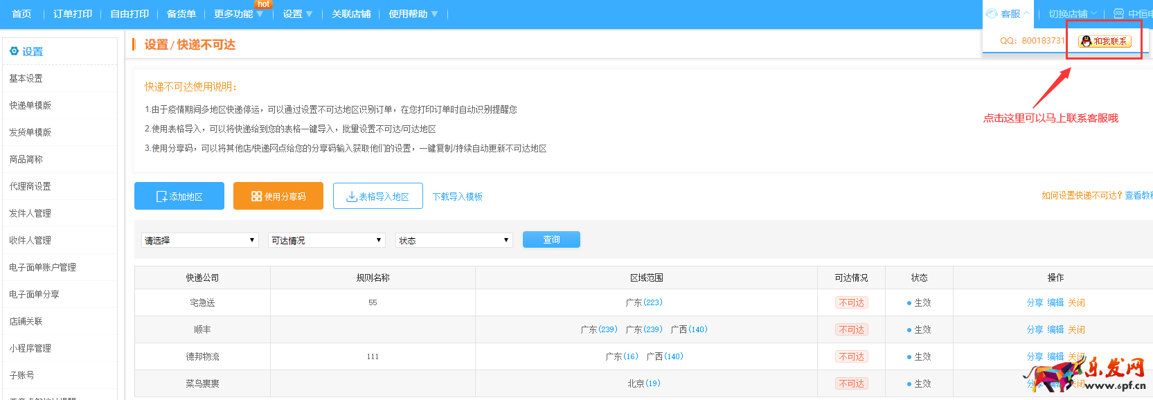Click the 客服 headset icon
Screen dimensions: 1153x400
tap(992, 14)
